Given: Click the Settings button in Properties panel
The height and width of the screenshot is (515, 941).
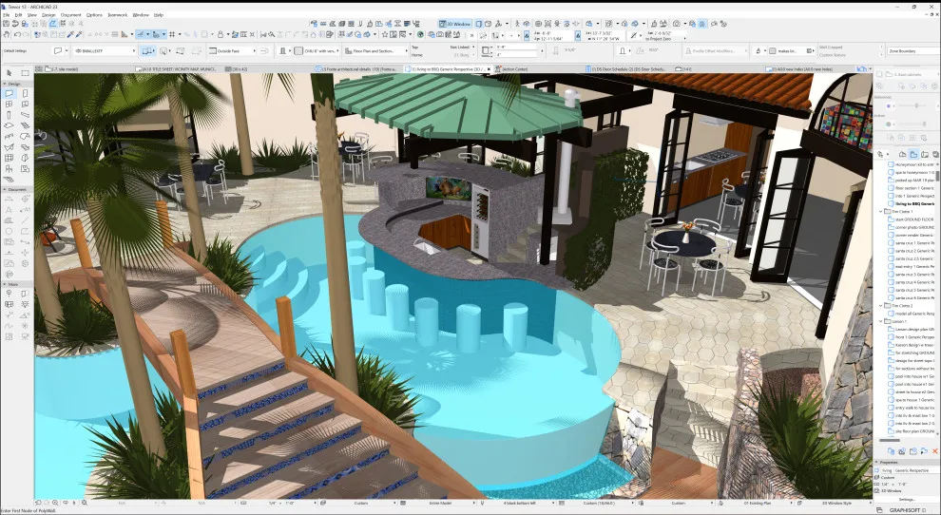Looking at the screenshot, I should coord(907,499).
